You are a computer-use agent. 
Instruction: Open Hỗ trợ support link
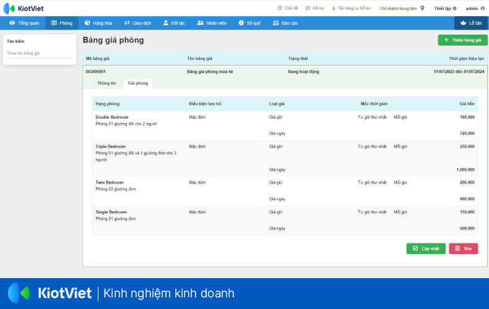pos(314,9)
